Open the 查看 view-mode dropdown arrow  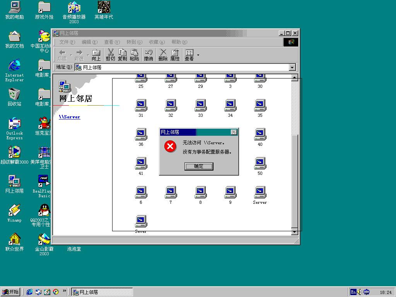coord(198,55)
